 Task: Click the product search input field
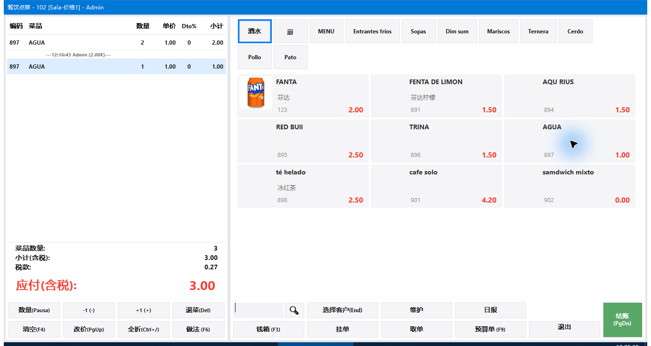[258, 310]
